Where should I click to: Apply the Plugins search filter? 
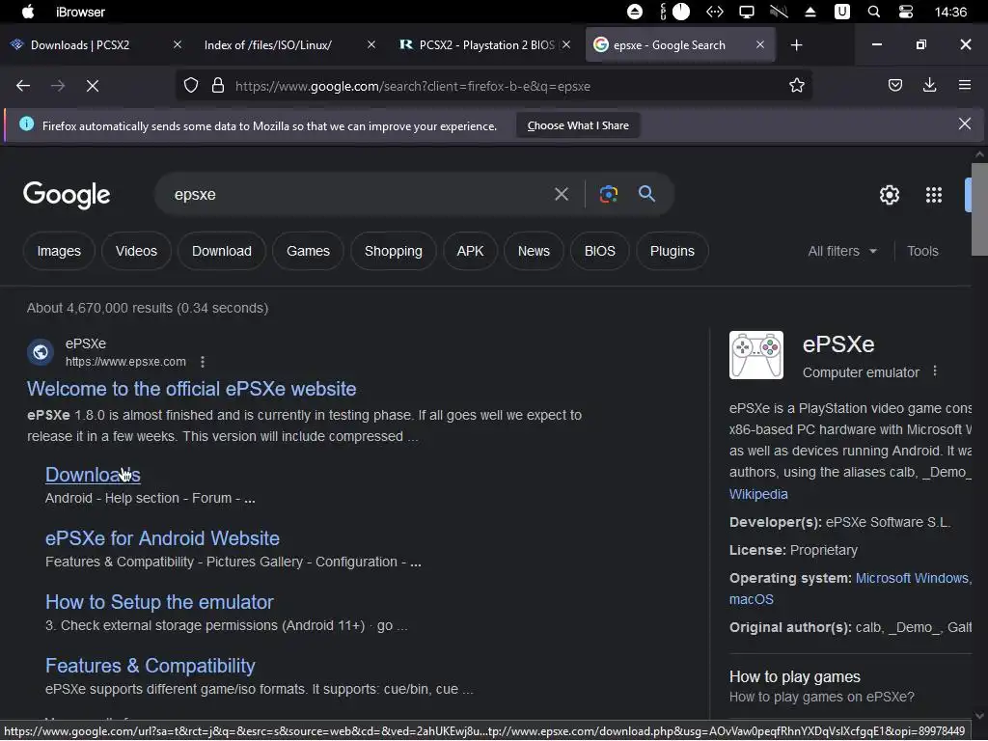click(672, 251)
